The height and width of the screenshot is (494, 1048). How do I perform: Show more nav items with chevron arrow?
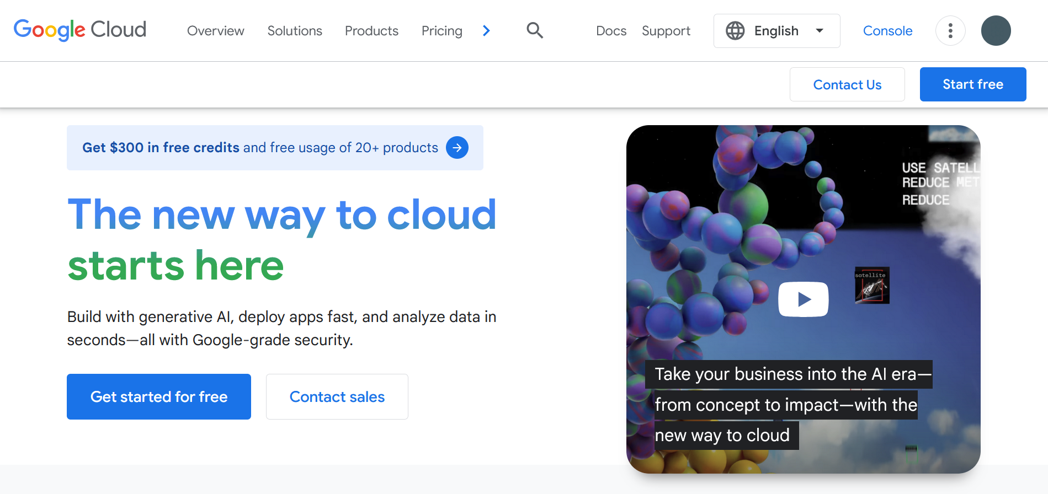[x=486, y=31]
